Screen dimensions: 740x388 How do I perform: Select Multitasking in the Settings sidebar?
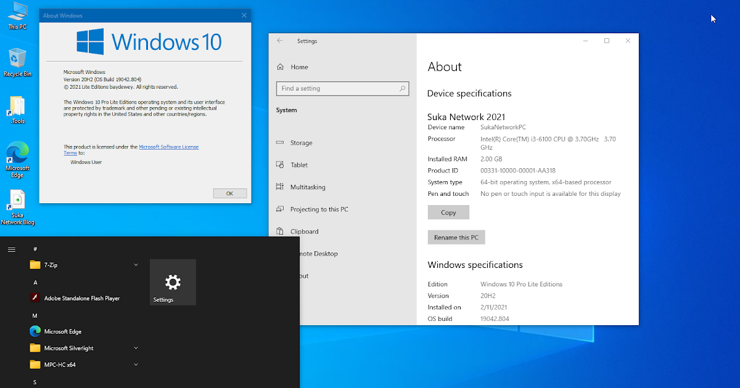point(308,187)
